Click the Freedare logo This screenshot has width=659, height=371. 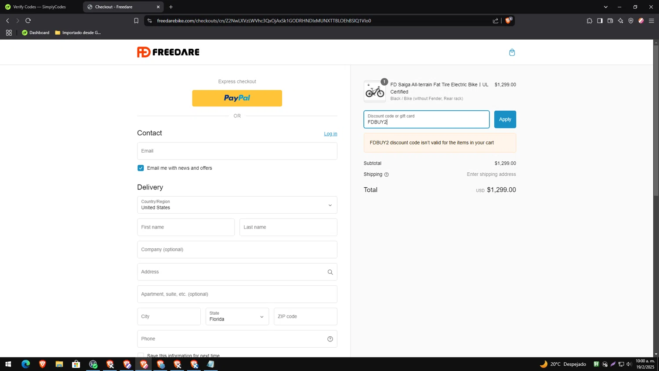click(x=168, y=52)
